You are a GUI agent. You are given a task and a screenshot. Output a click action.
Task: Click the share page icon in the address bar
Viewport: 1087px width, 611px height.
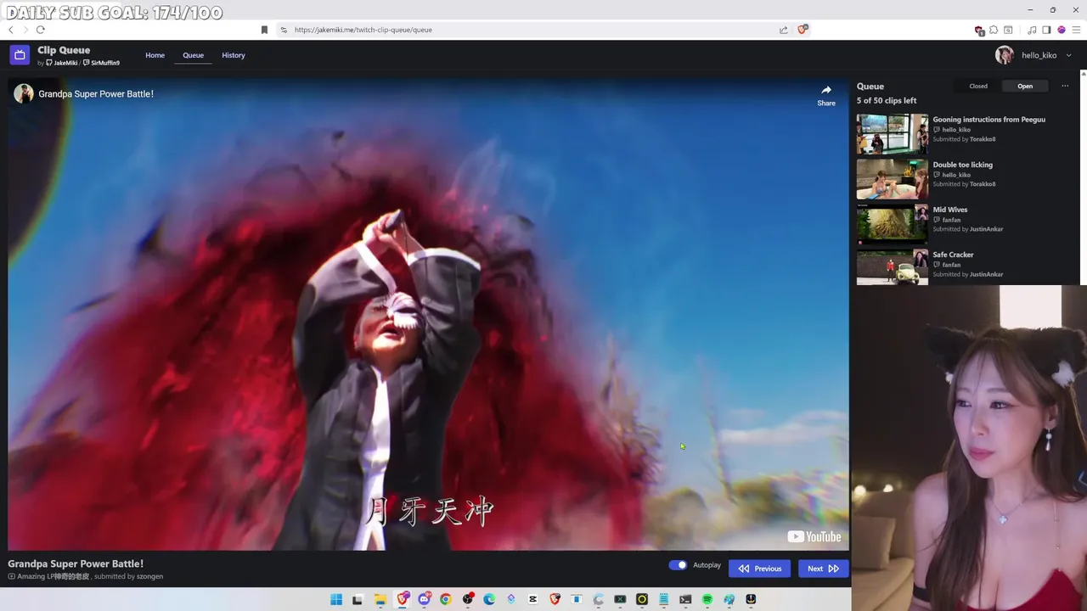click(783, 30)
